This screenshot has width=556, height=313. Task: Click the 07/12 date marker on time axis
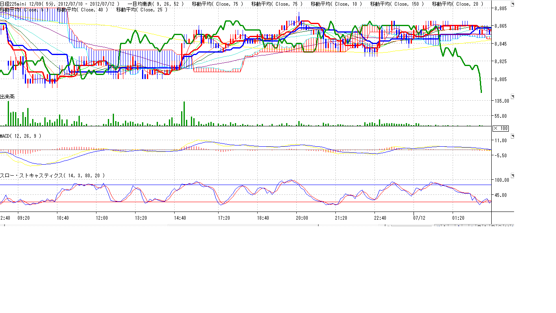(419, 218)
